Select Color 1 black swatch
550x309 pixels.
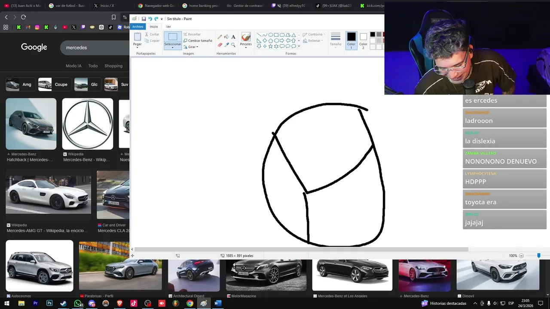(x=351, y=40)
